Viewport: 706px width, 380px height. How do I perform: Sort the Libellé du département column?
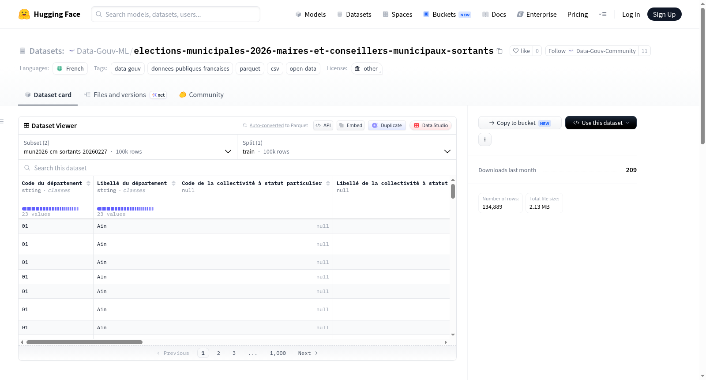point(173,183)
